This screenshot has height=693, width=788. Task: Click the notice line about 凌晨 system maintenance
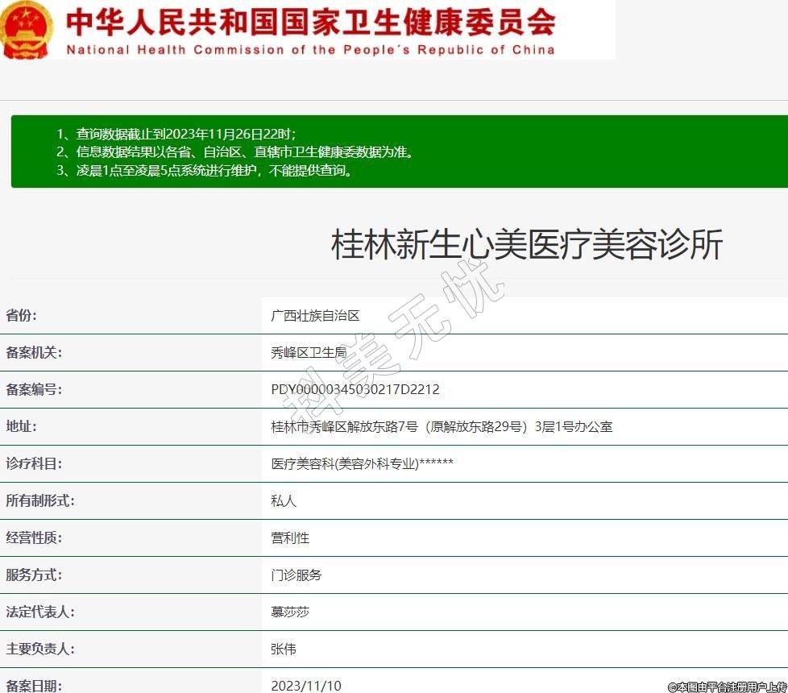pyautogui.click(x=204, y=170)
